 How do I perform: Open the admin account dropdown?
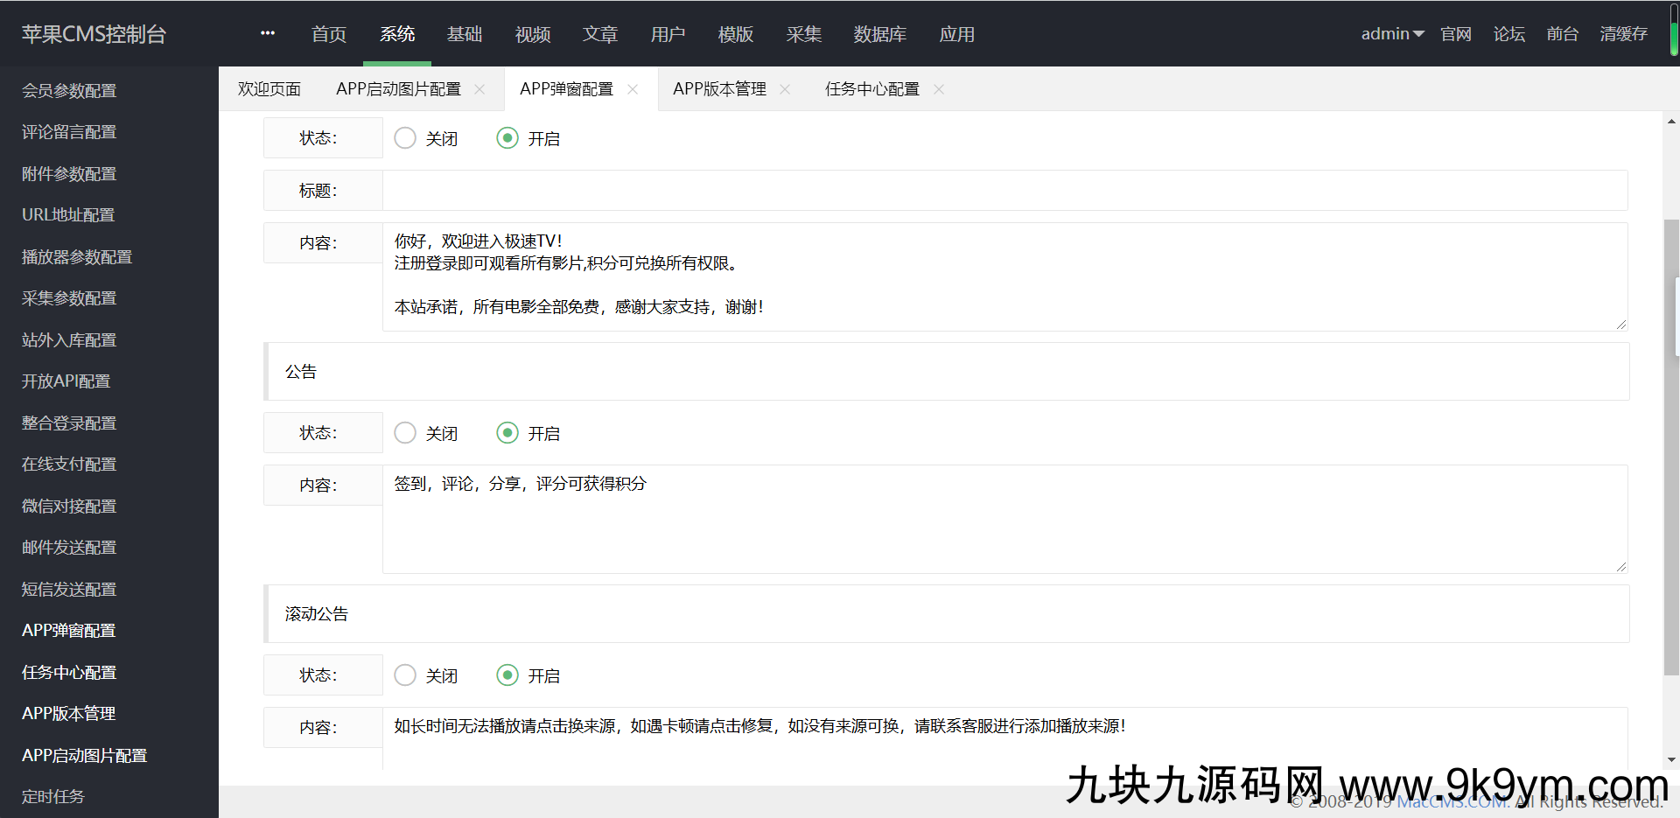click(1391, 33)
